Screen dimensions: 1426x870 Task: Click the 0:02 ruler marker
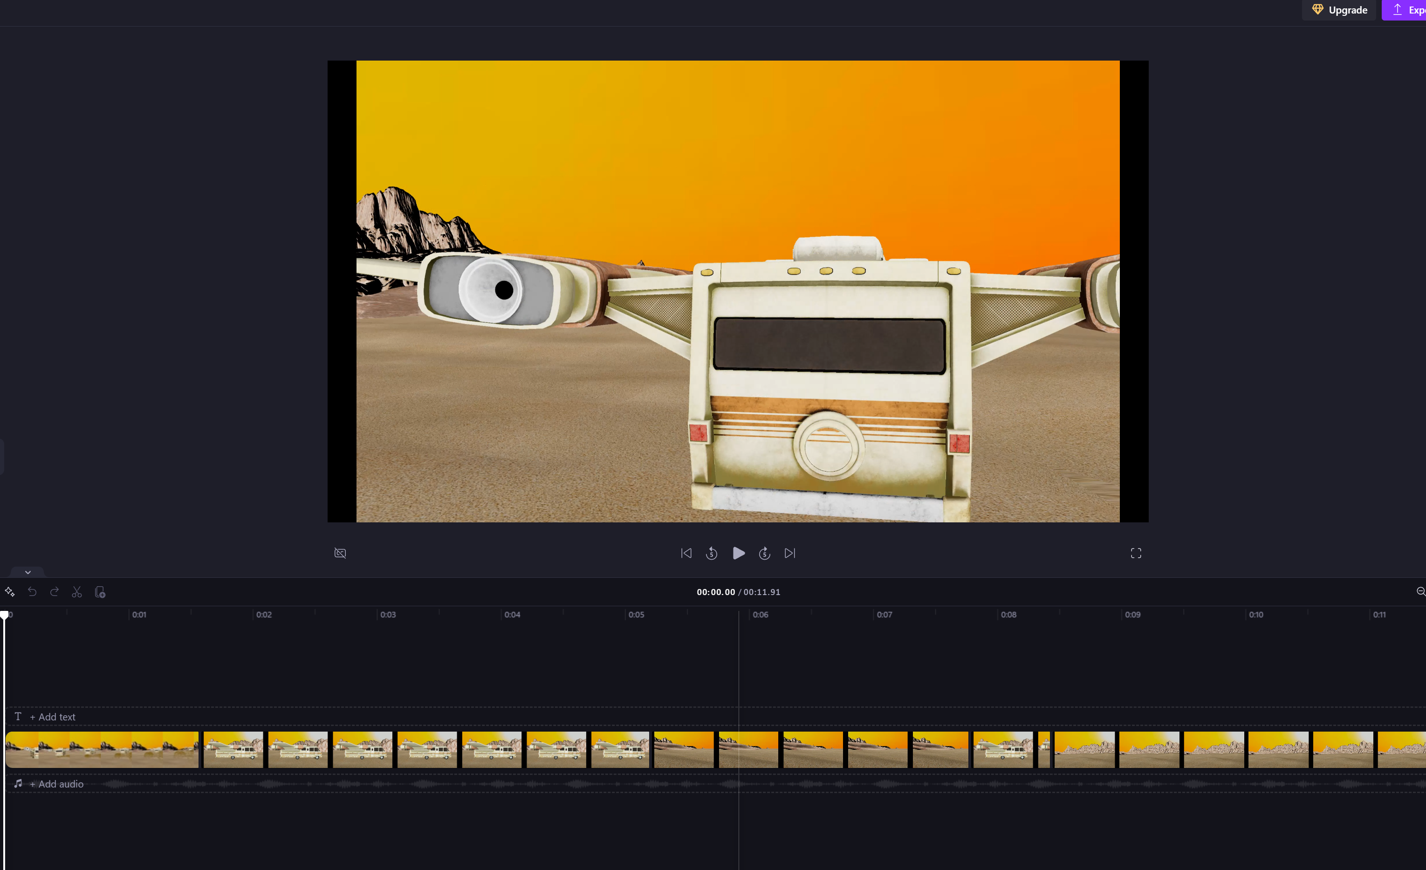click(x=263, y=614)
